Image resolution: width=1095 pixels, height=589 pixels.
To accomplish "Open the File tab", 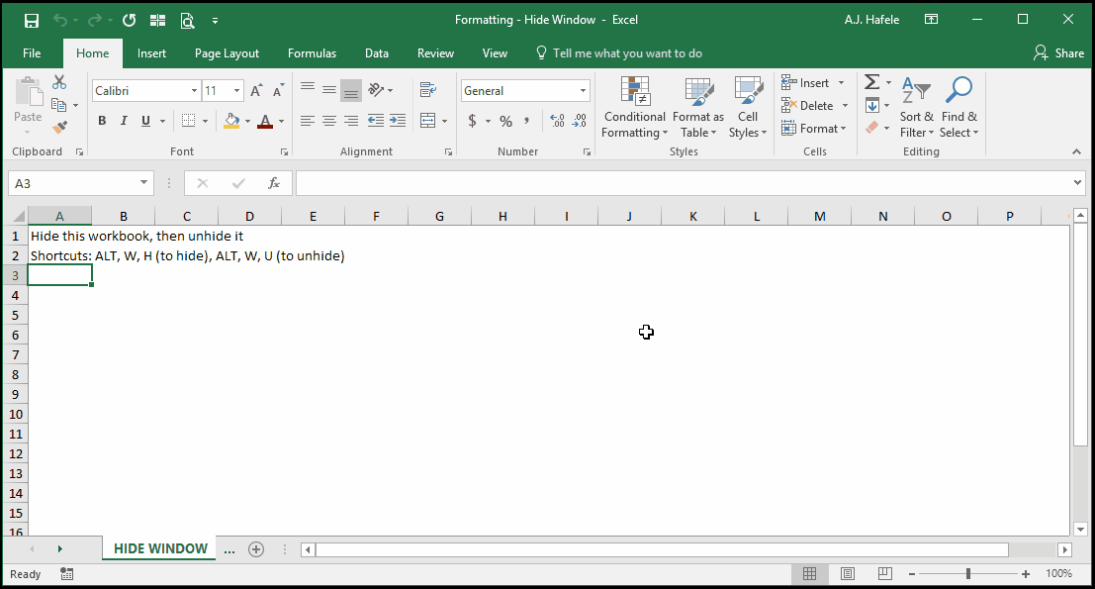I will tap(32, 53).
